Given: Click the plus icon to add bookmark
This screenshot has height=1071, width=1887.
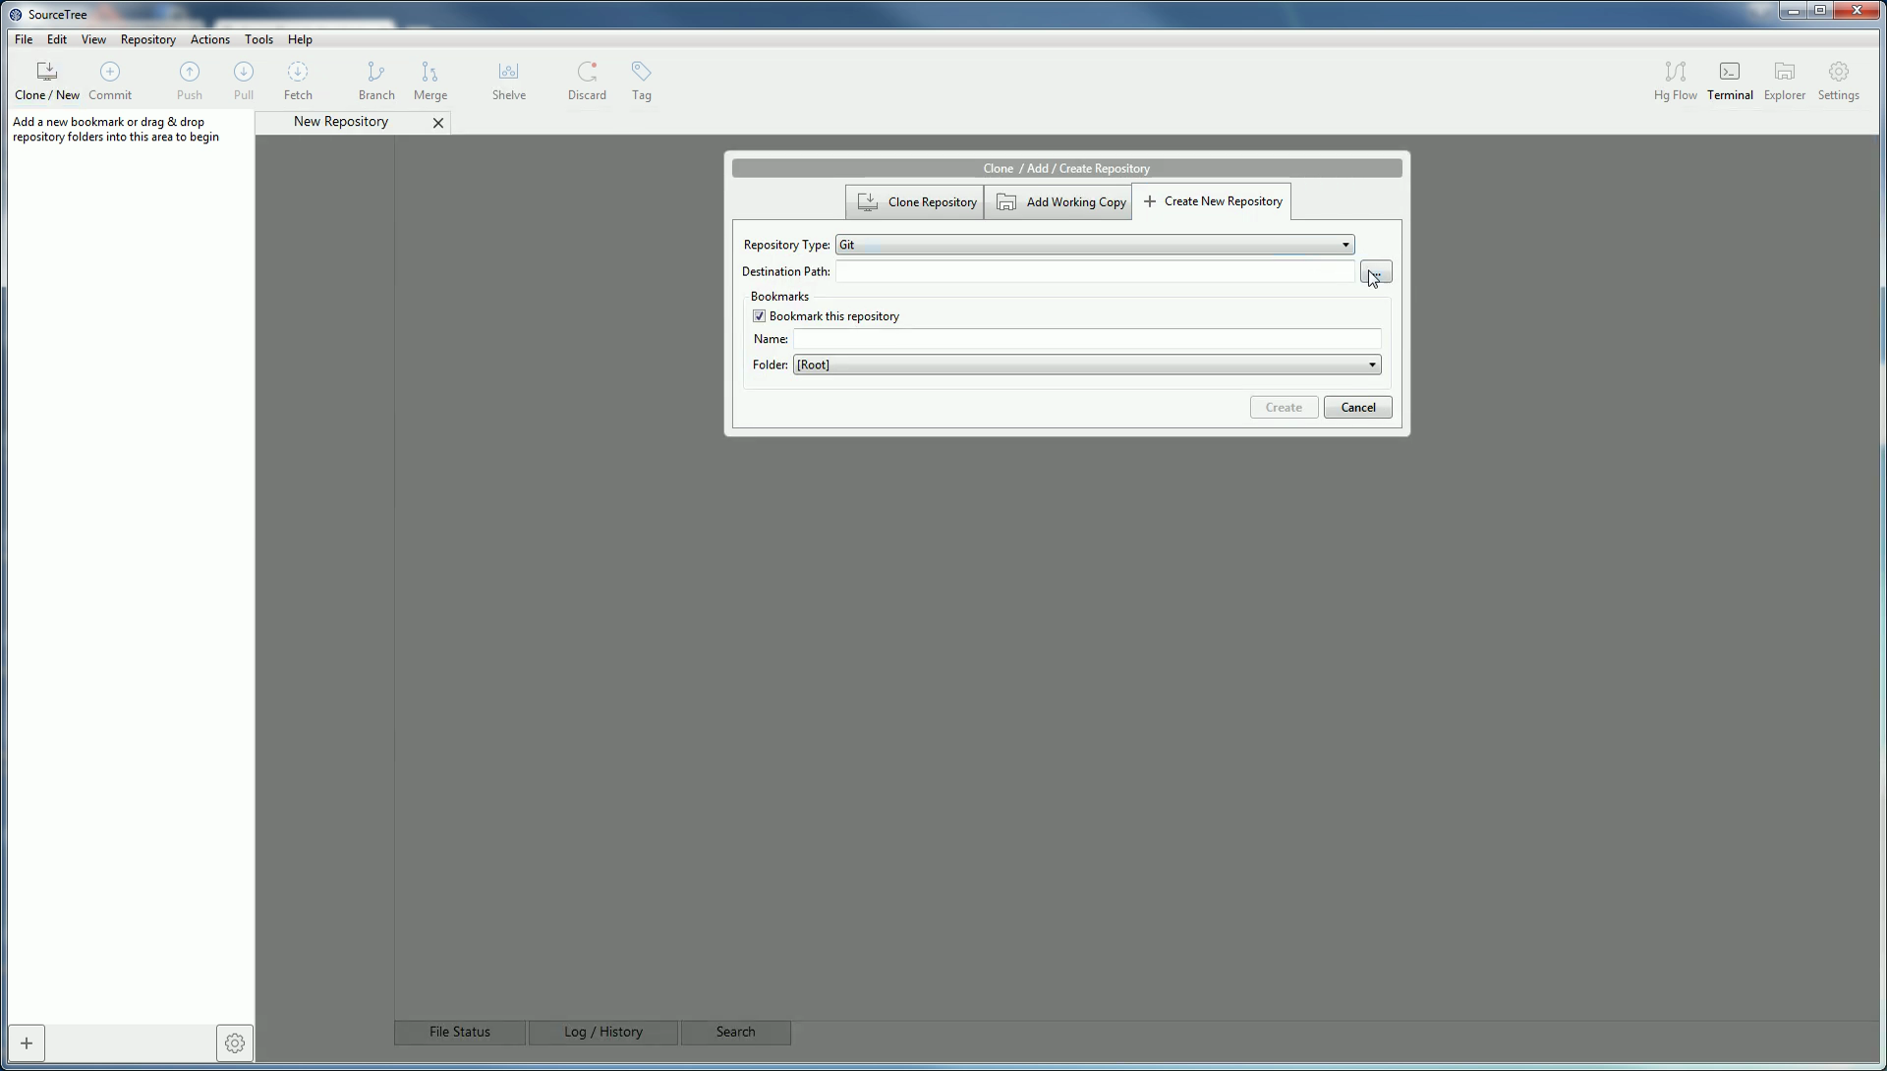Looking at the screenshot, I should (x=27, y=1043).
